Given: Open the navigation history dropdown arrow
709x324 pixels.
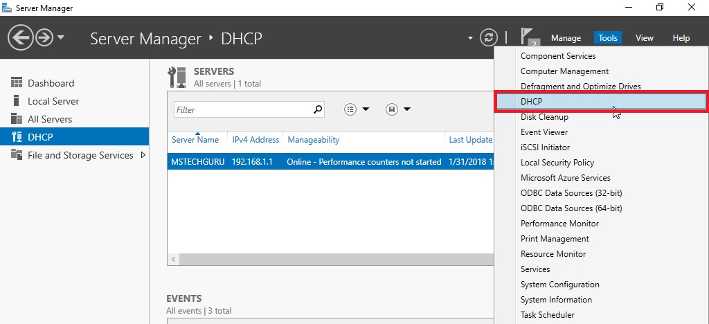Looking at the screenshot, I should pos(61,37).
